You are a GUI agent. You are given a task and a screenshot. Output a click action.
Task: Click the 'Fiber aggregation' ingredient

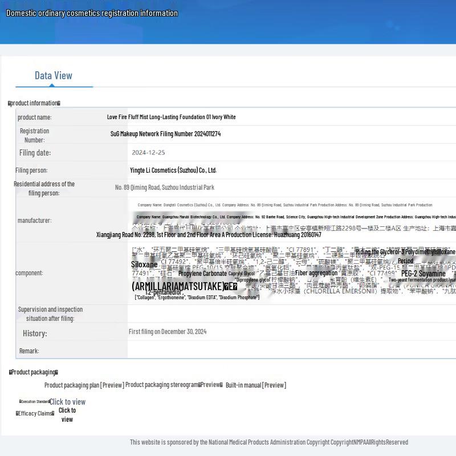316,273
